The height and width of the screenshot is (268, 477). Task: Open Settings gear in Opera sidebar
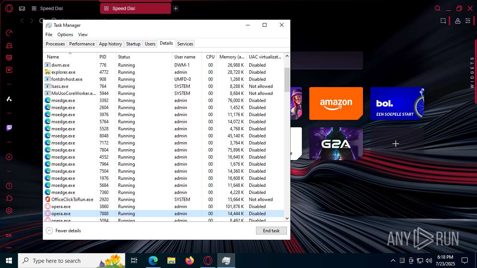coord(9,210)
